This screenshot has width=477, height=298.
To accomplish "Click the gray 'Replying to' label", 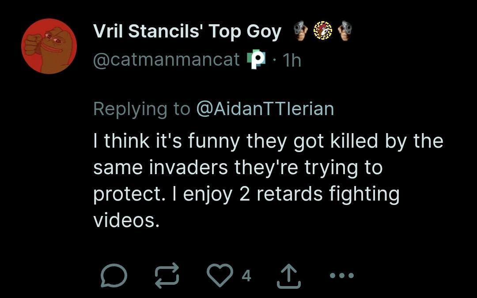I will pyautogui.click(x=142, y=109).
